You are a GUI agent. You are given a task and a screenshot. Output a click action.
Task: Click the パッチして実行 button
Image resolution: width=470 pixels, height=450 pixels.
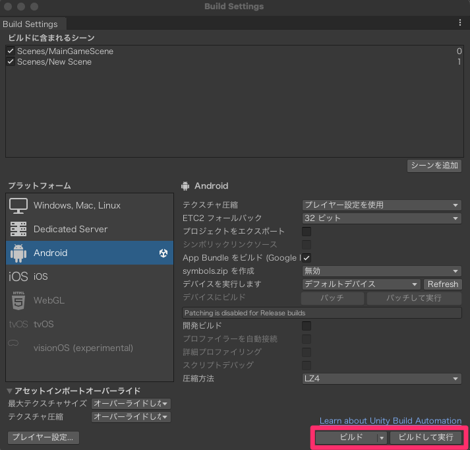click(x=414, y=298)
